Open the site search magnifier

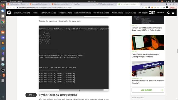pos(169,13)
